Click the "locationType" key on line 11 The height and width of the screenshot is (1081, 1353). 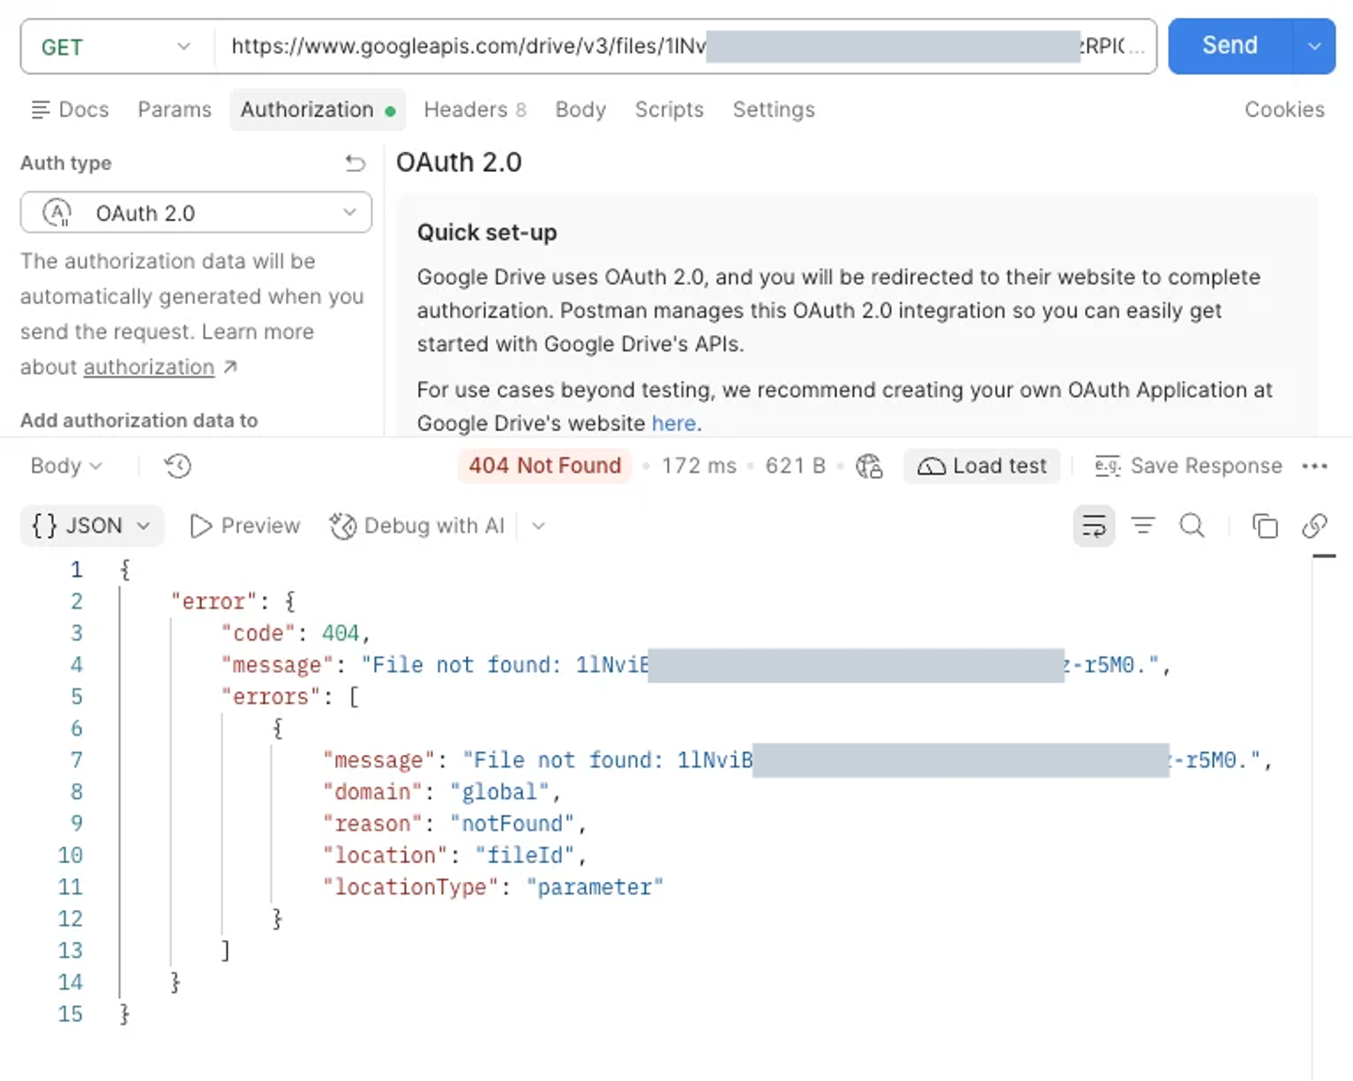(411, 888)
